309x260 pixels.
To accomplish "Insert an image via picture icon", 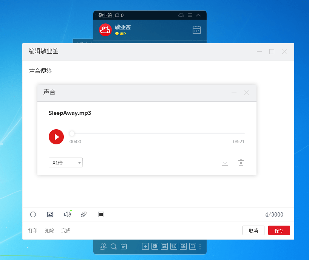I will (50, 215).
